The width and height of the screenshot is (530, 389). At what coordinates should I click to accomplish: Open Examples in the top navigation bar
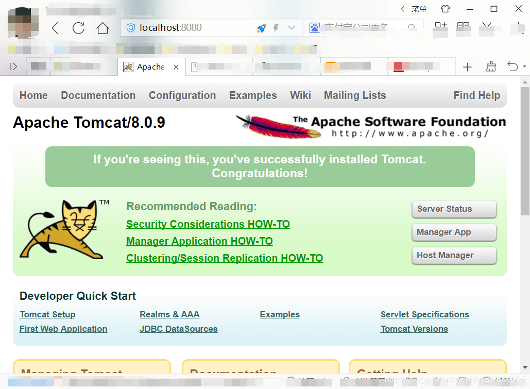pyautogui.click(x=253, y=95)
